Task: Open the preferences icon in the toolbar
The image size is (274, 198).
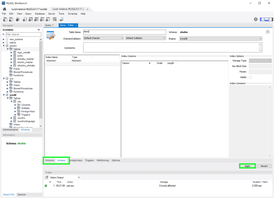Action: (256, 19)
